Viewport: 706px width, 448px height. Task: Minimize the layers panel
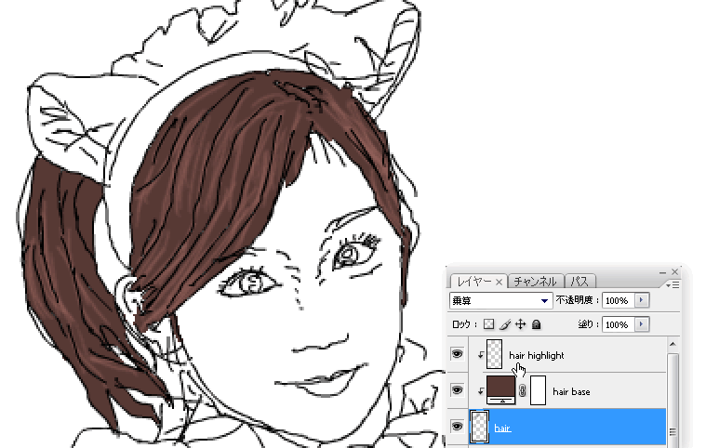click(x=662, y=272)
